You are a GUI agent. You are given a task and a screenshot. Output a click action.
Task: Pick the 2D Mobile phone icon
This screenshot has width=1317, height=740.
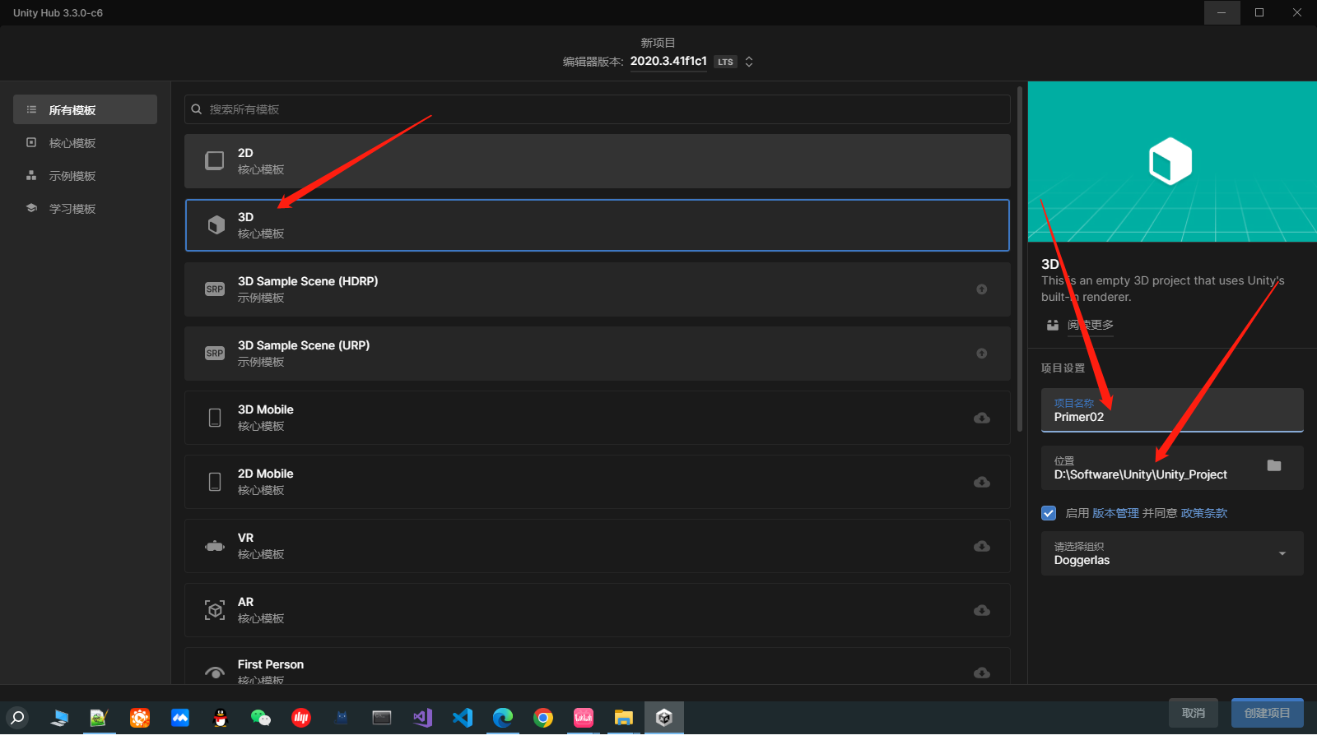[215, 482]
